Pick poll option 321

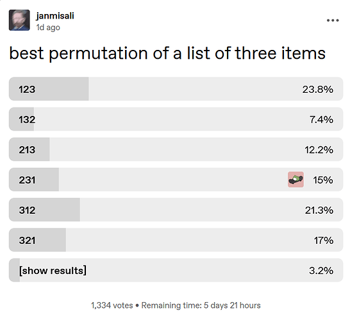click(x=176, y=240)
